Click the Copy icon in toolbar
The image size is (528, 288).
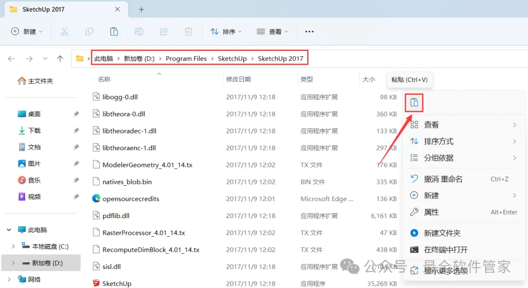[89, 32]
